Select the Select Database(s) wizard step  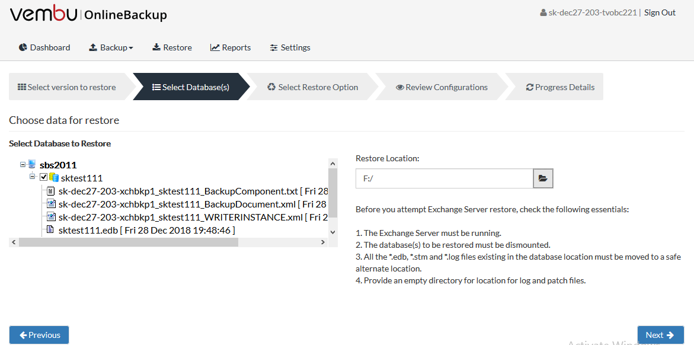coord(191,87)
